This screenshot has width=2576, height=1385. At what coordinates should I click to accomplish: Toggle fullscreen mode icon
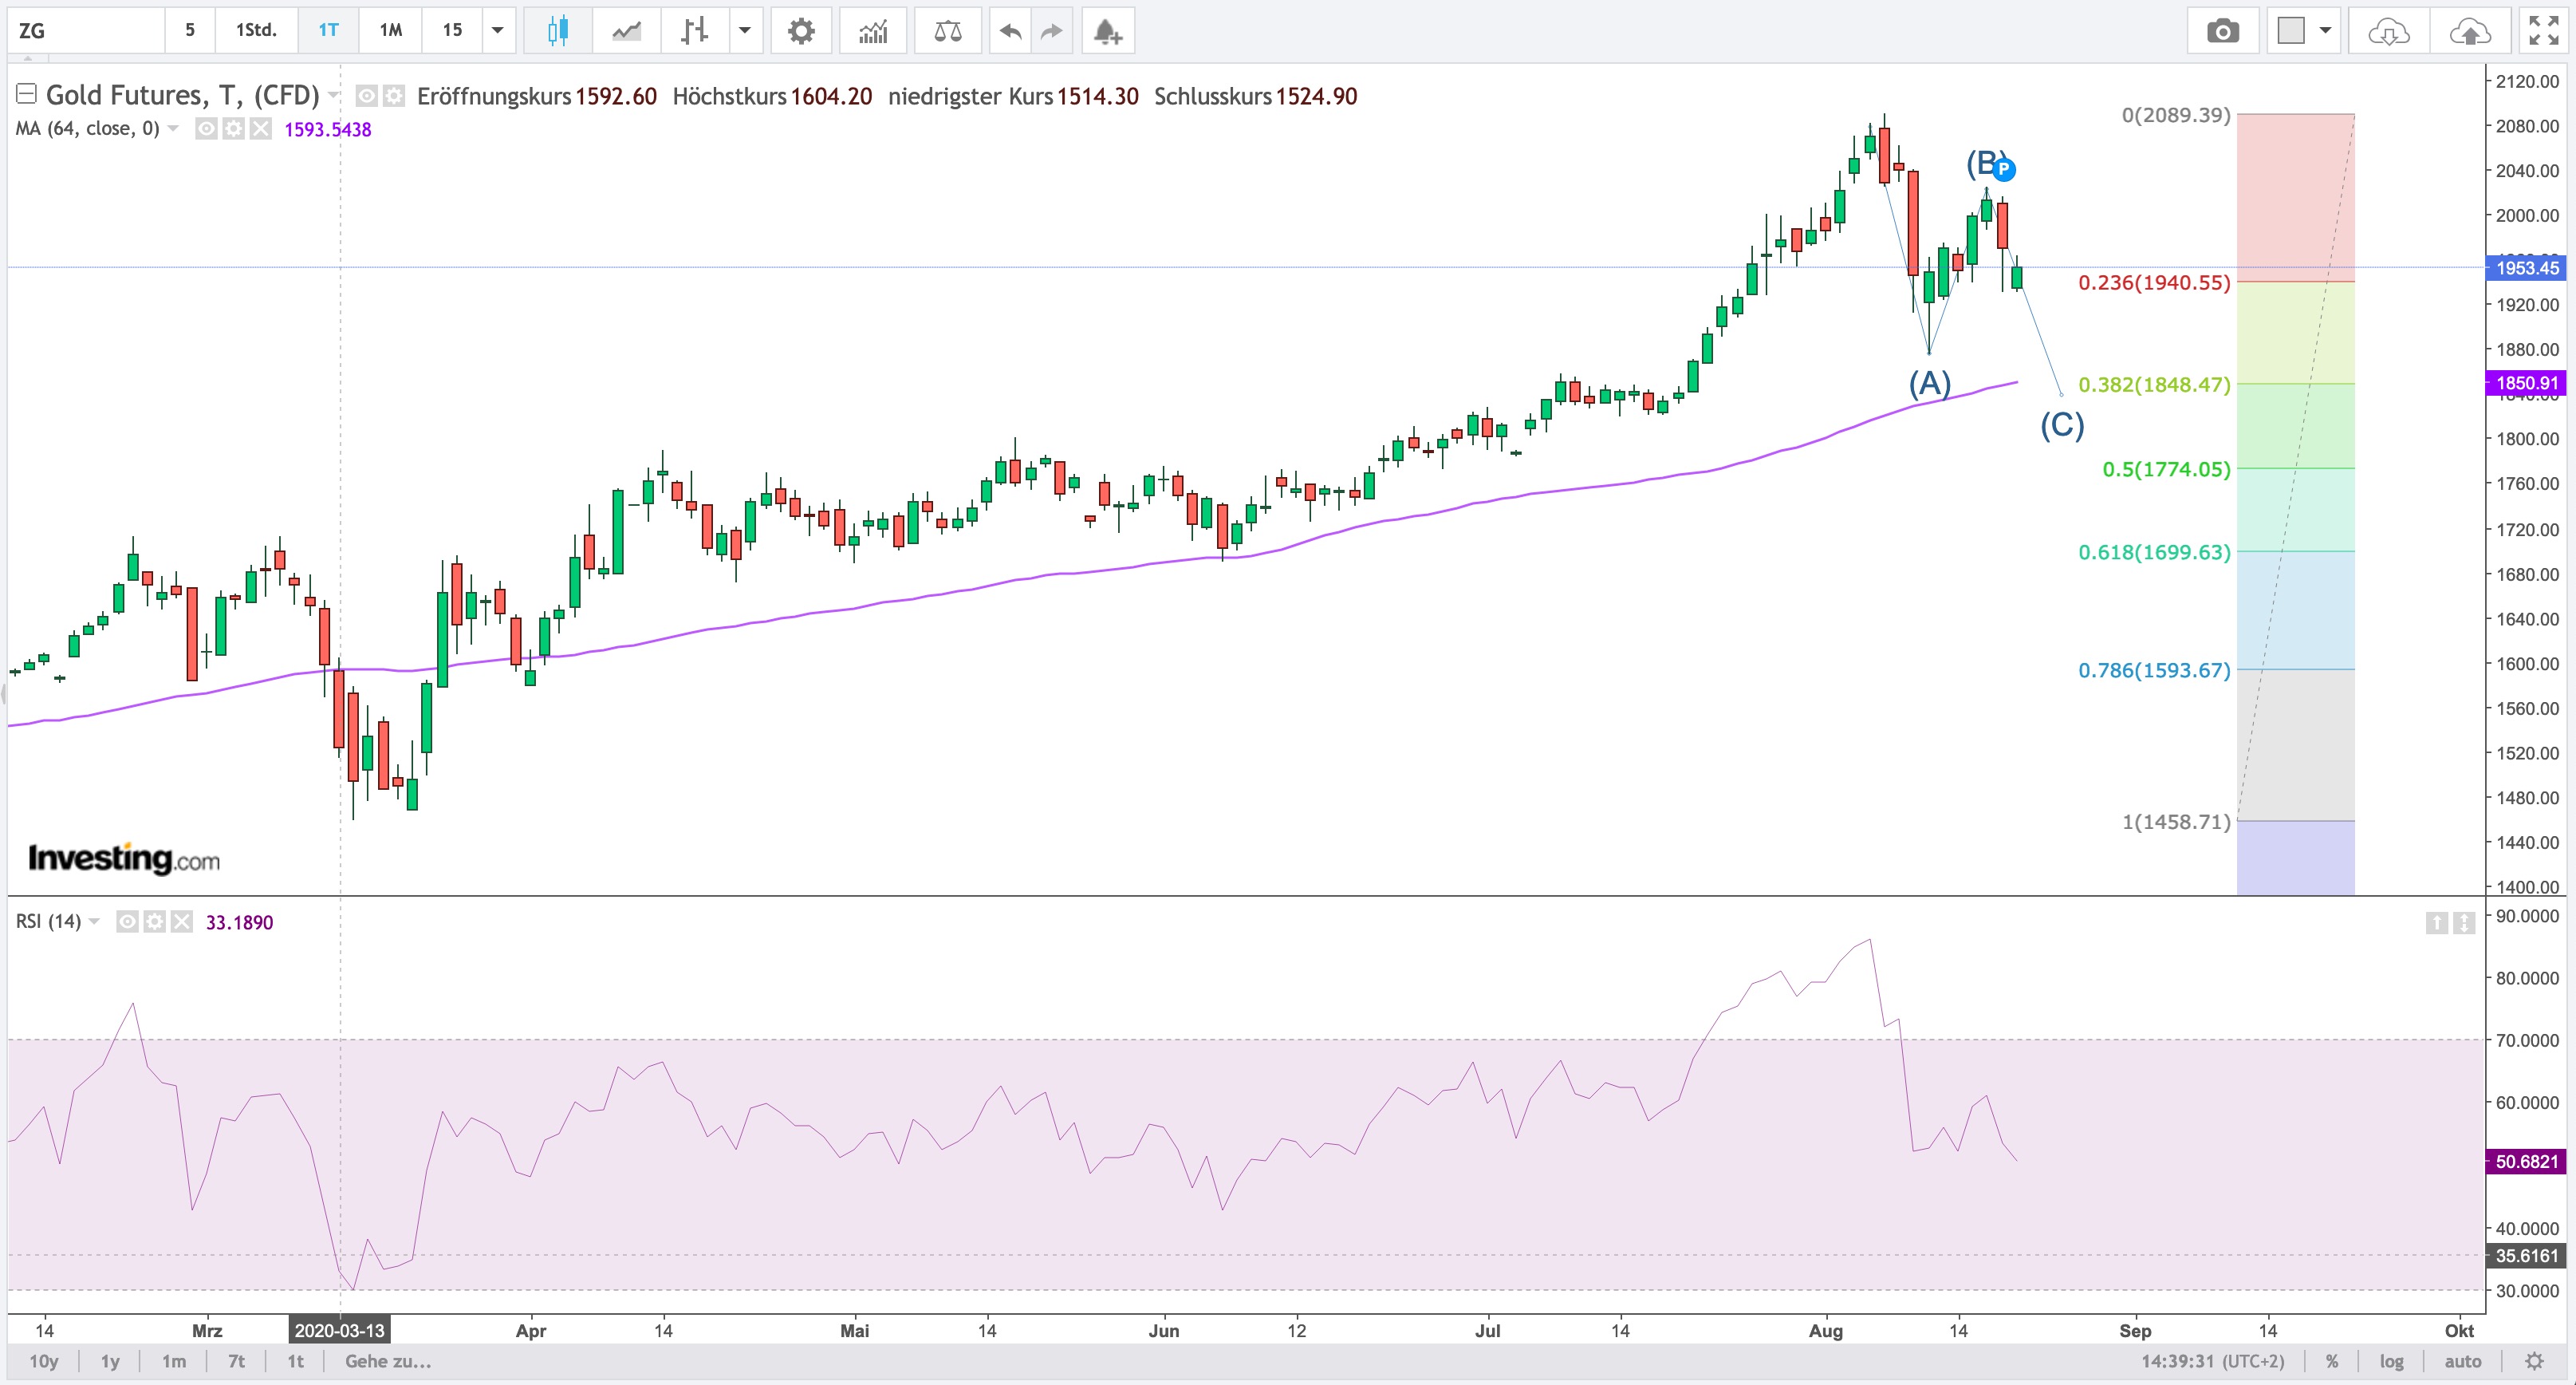[x=2543, y=30]
